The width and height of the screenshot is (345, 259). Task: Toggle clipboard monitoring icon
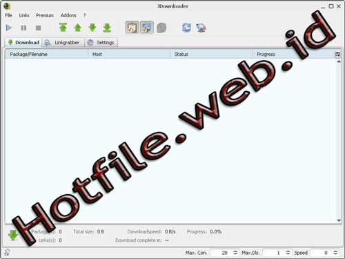(132, 28)
